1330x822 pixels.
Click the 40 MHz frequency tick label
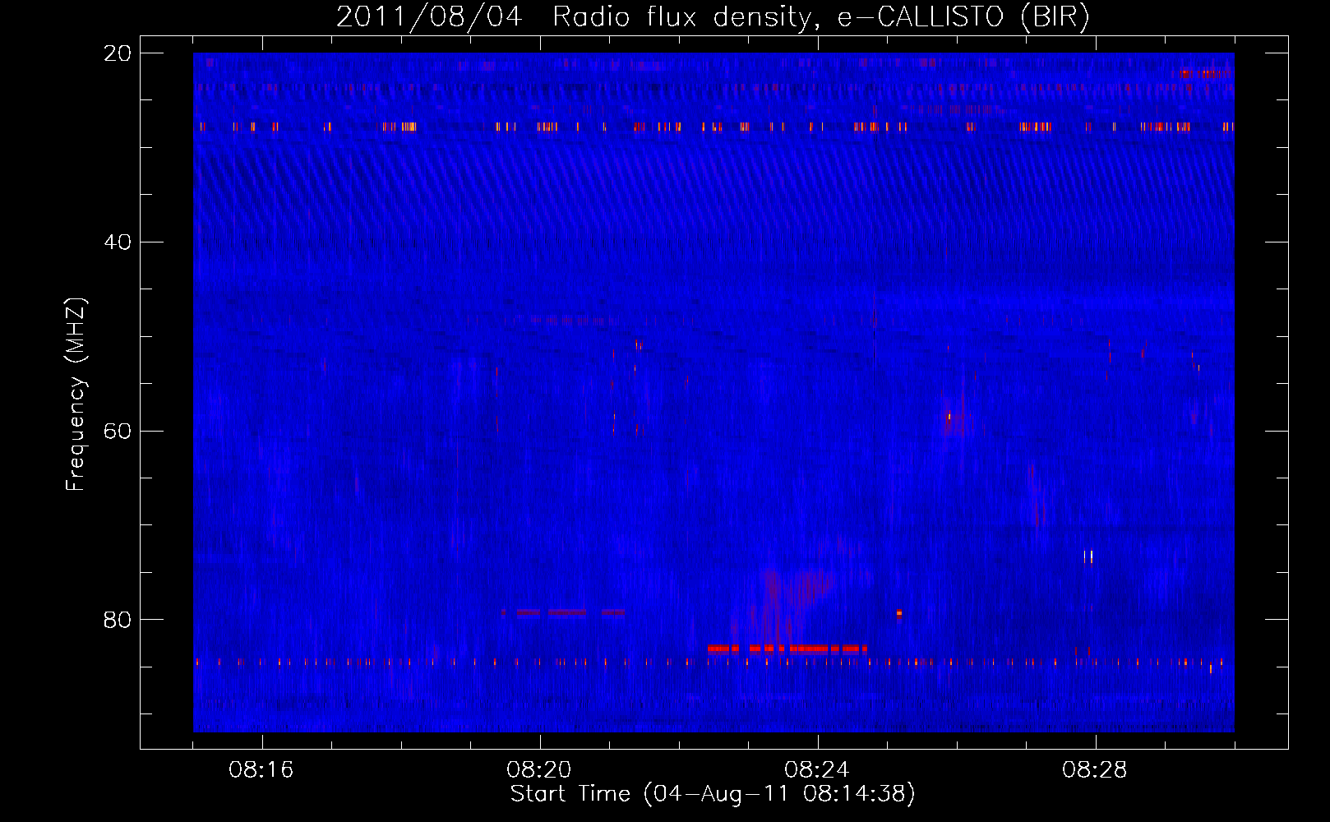[x=118, y=242]
